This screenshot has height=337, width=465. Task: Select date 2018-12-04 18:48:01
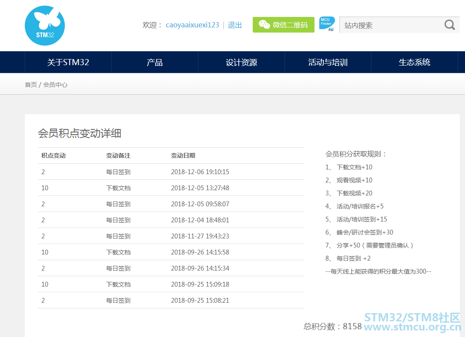click(x=200, y=220)
